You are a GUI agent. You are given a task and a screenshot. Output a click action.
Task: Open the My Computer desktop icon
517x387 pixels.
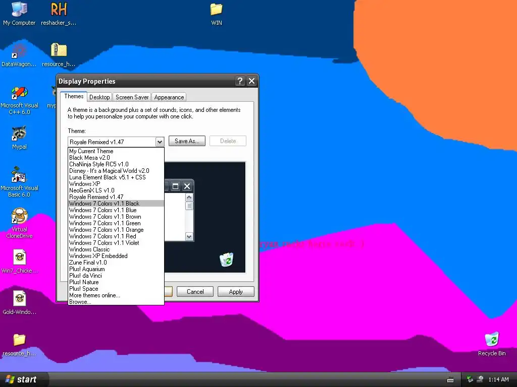point(19,13)
